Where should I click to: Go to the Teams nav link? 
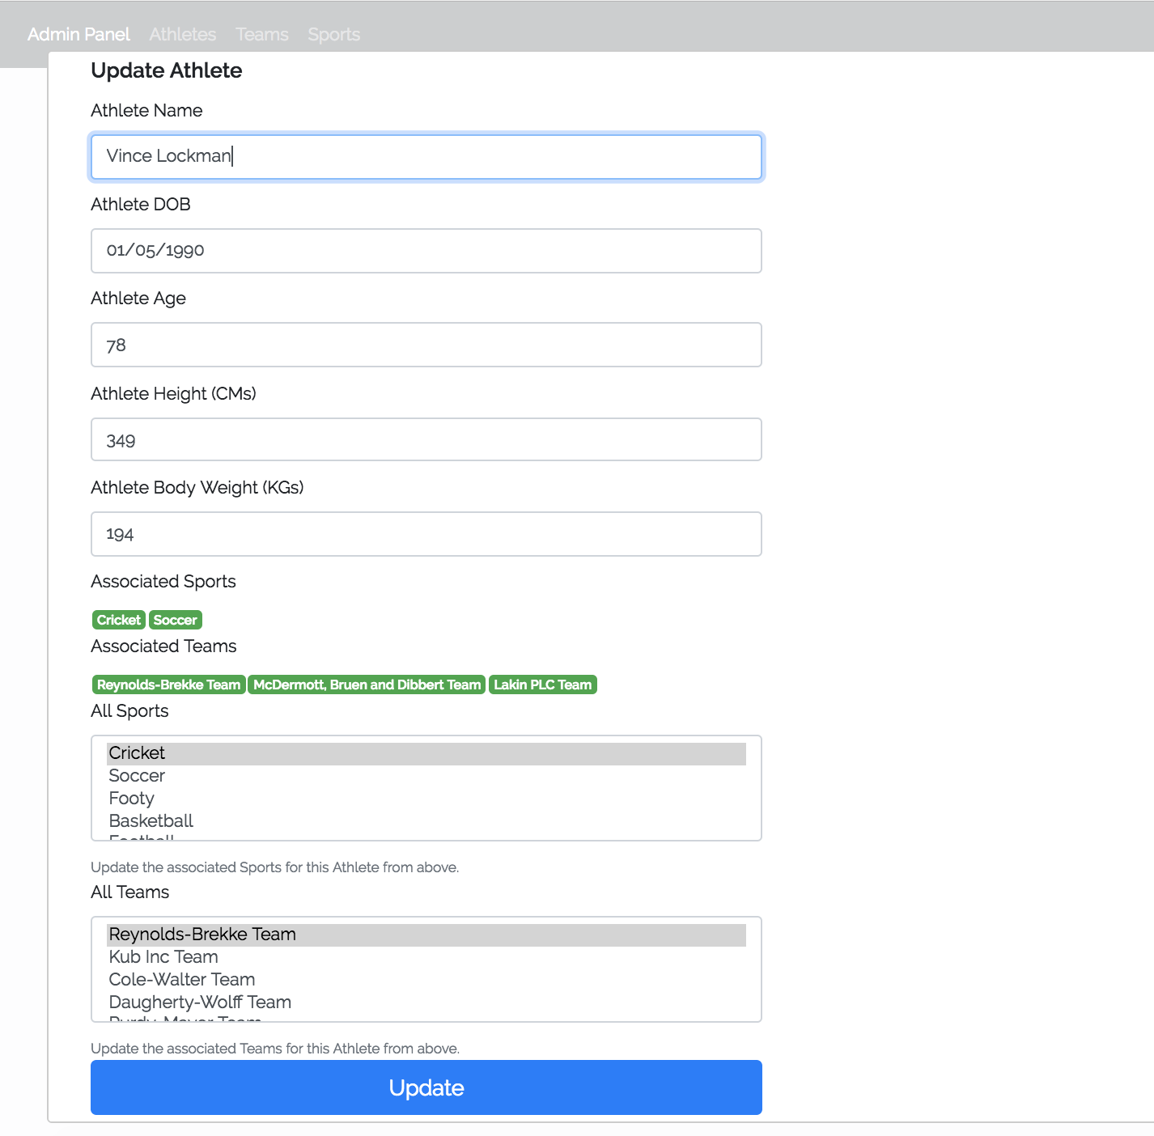pos(261,35)
